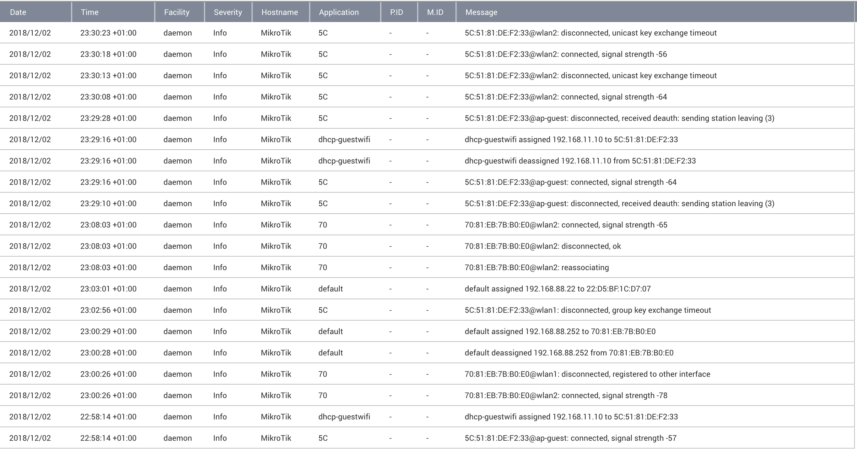Click the 70:81:EB:7B:B0:E0 reassociating message

click(537, 267)
